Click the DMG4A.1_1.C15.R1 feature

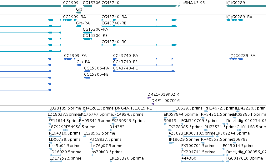coord(133,108)
